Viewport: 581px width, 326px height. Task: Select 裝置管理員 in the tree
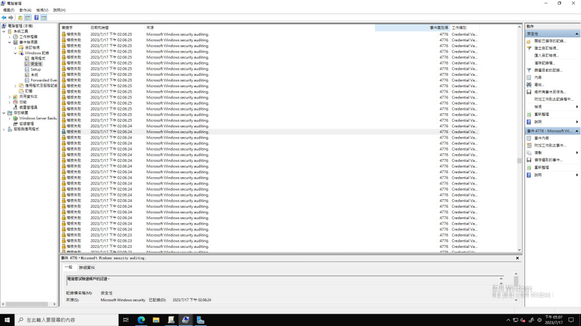pos(28,107)
